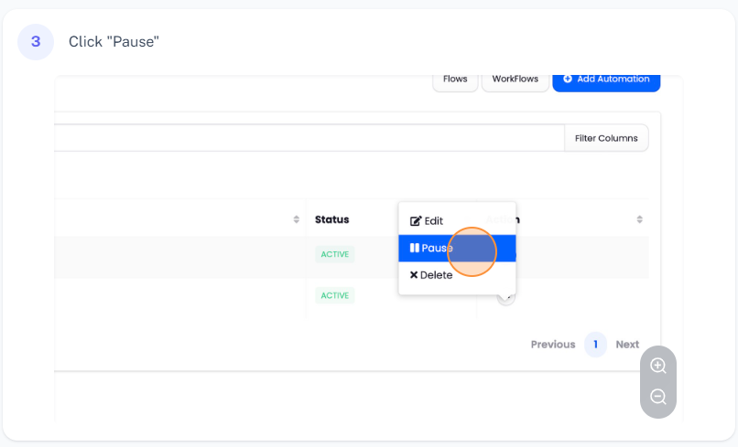
Task: Go to the Next page
Action: pos(627,345)
